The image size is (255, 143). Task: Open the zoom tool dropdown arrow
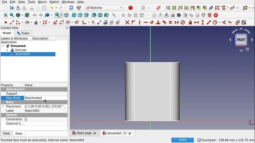point(62,15)
